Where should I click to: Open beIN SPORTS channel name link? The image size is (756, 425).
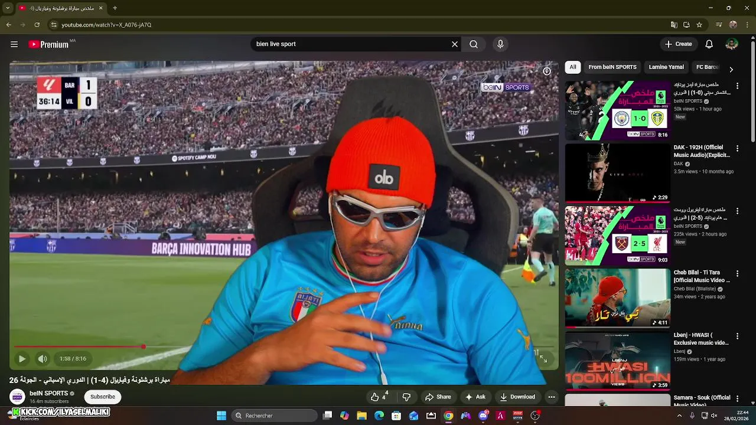(48, 393)
